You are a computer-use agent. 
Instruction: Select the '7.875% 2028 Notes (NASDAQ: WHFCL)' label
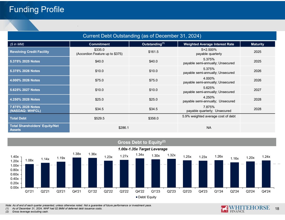25,109
